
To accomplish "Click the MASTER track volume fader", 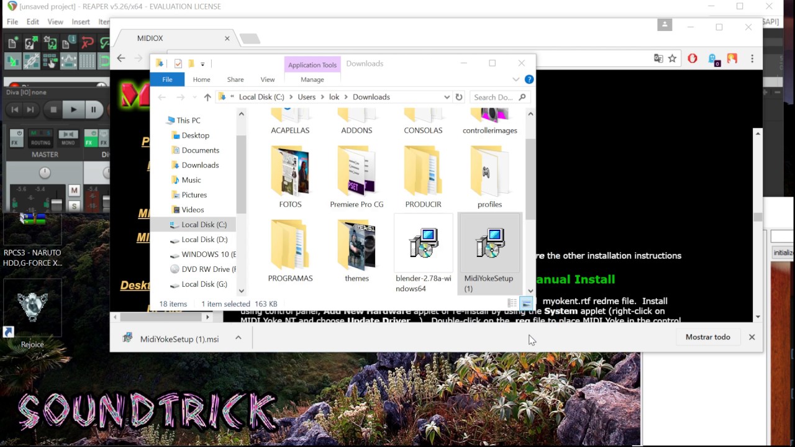I will 57,204.
